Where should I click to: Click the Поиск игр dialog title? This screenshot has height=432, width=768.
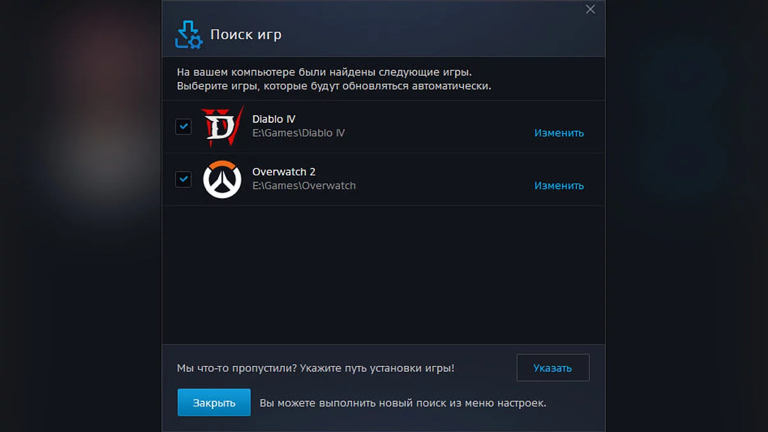pyautogui.click(x=246, y=35)
